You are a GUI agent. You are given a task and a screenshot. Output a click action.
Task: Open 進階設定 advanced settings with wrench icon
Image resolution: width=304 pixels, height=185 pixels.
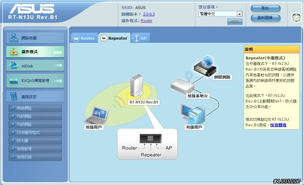(x=35, y=96)
